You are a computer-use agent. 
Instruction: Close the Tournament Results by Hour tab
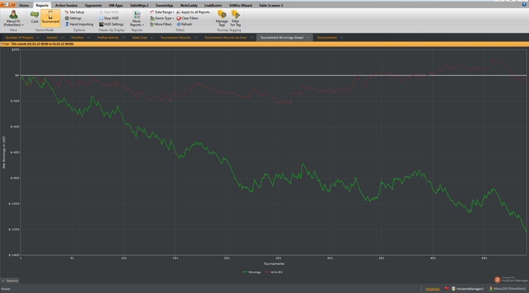(252, 38)
